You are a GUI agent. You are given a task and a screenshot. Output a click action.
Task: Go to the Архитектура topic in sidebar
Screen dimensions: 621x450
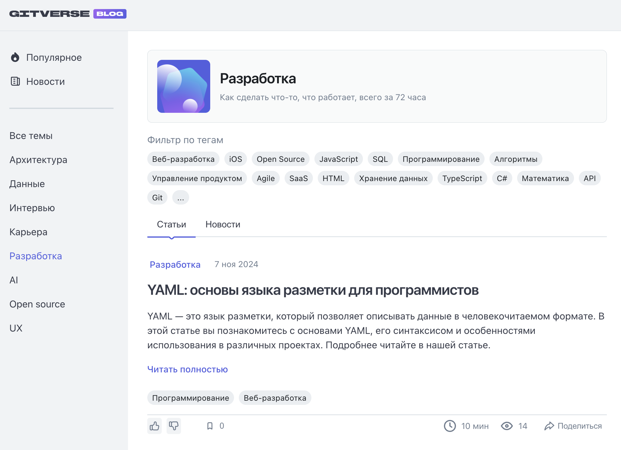point(38,160)
